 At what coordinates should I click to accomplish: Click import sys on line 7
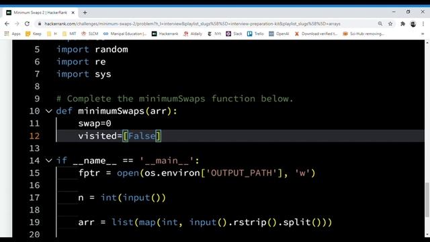click(83, 74)
